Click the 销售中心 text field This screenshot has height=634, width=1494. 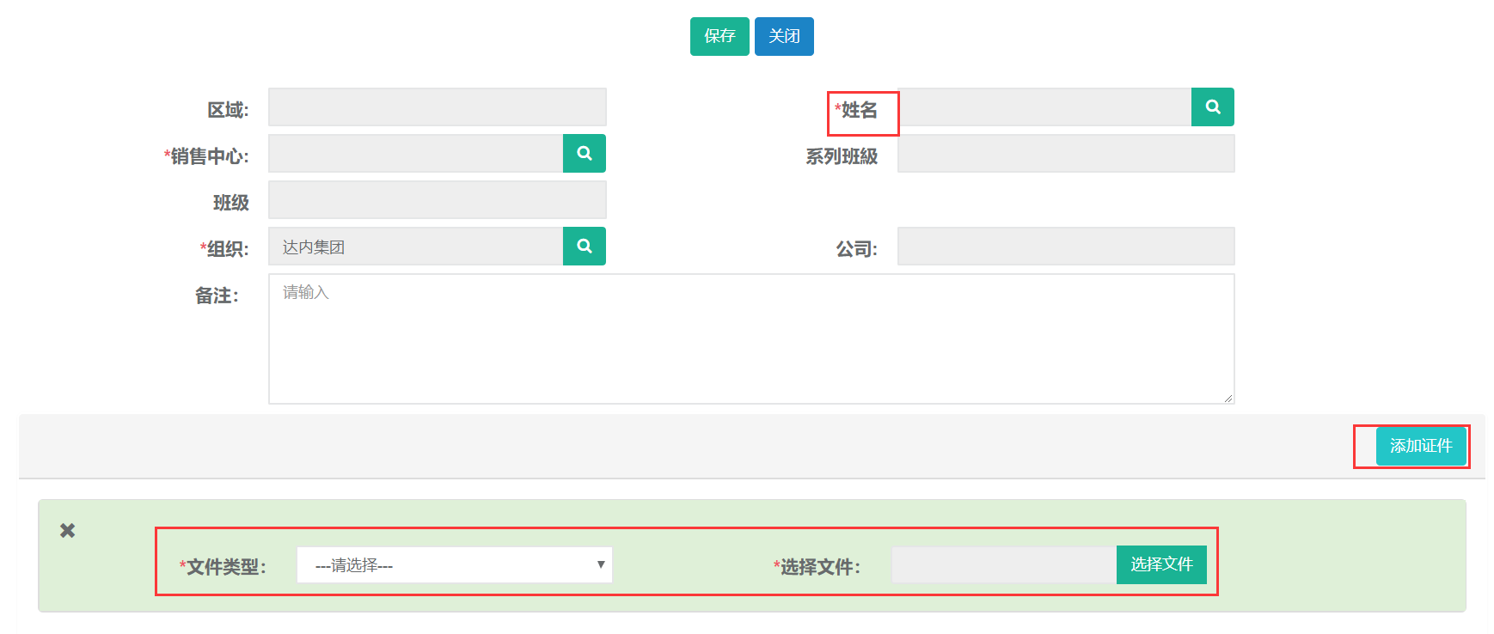click(416, 154)
